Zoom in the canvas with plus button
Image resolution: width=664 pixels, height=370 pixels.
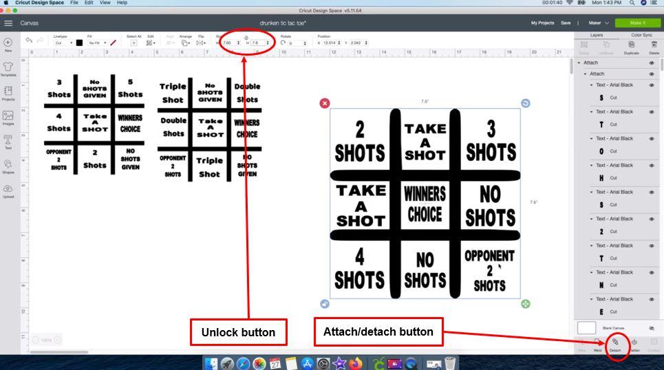point(58,340)
